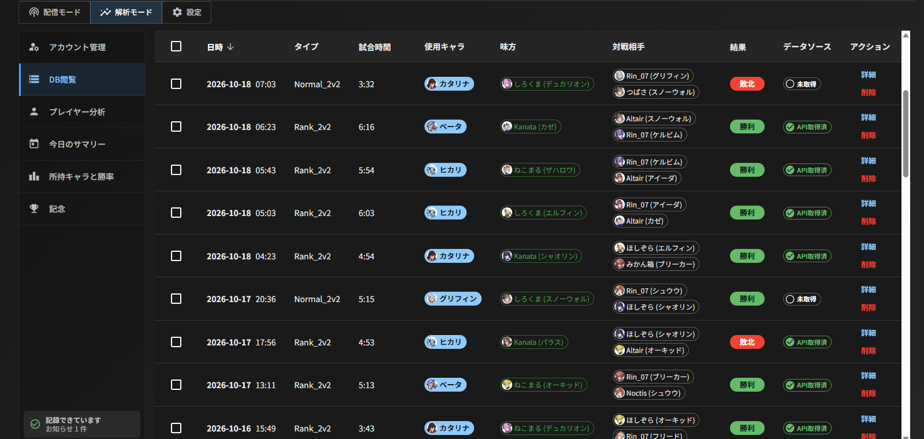924x439 pixels.
Task: Click the グリフィン character chip on the 20:36 row
Action: coord(453,299)
